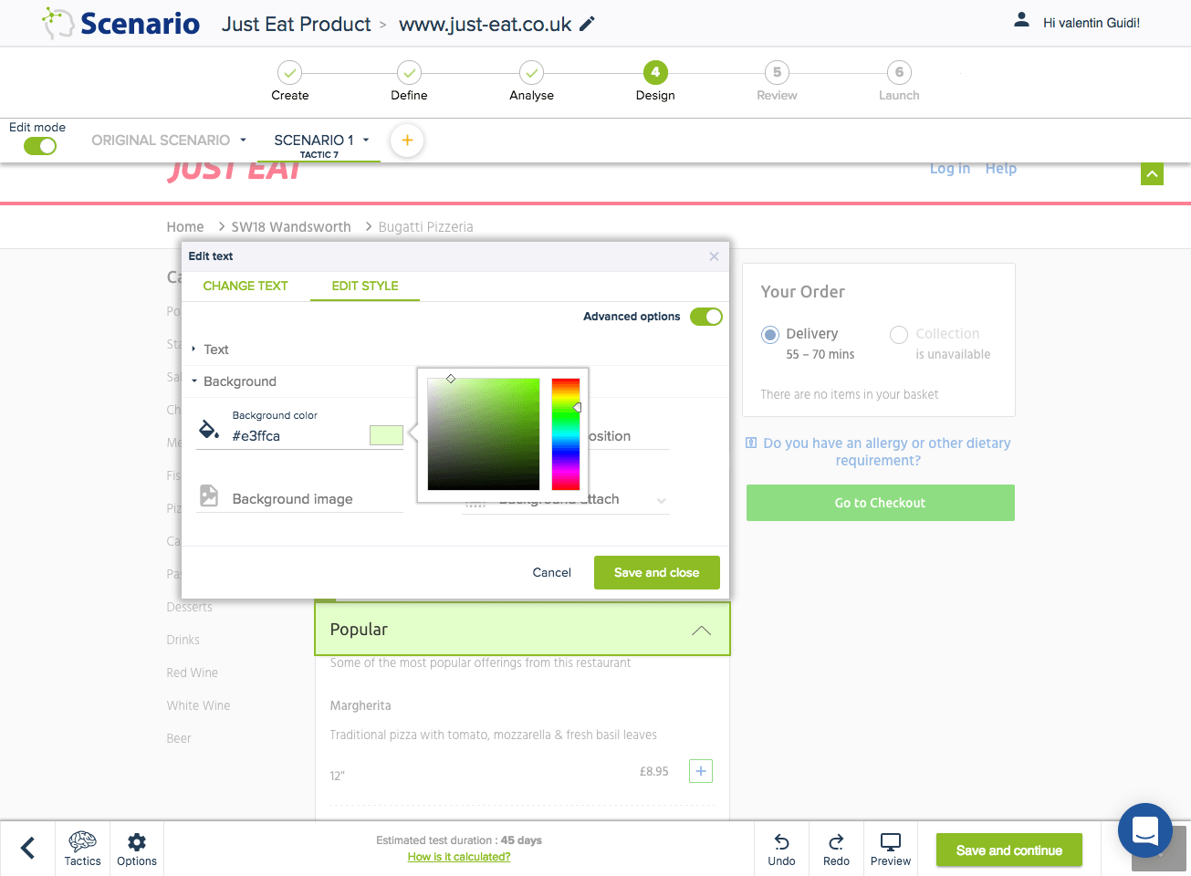The width and height of the screenshot is (1191, 876).
Task: Go back with the left chevron
Action: click(28, 848)
